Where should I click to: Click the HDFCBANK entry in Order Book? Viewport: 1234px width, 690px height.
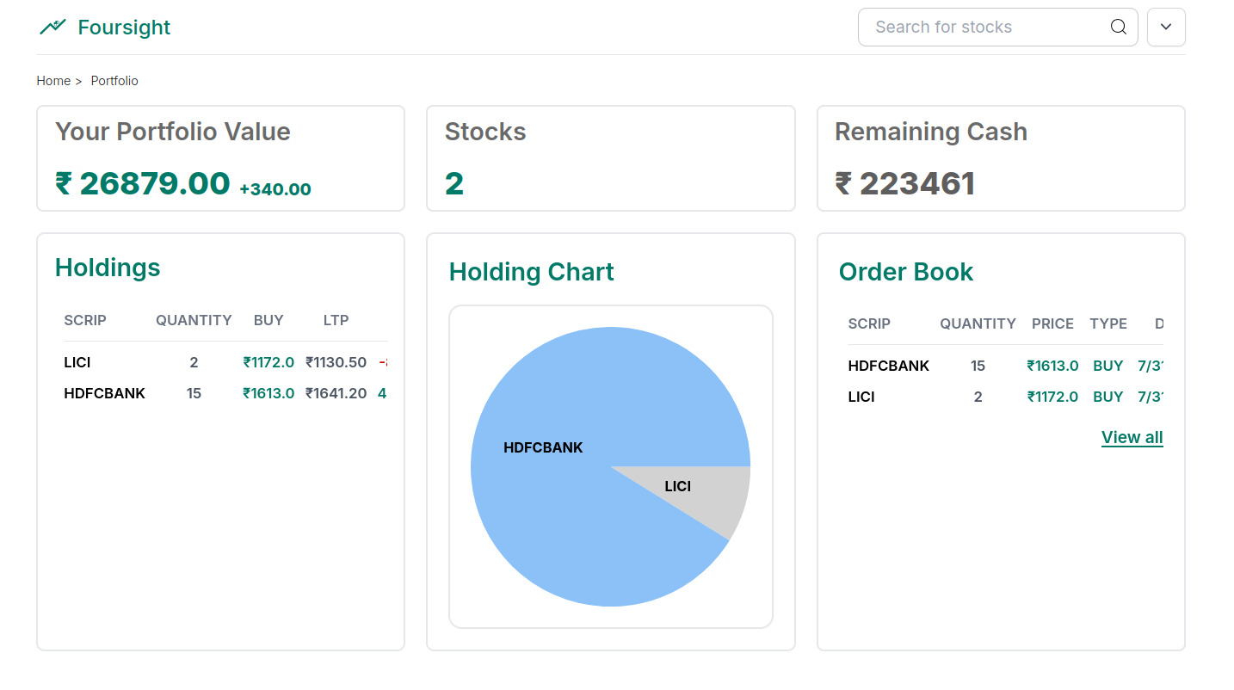pyautogui.click(x=889, y=366)
